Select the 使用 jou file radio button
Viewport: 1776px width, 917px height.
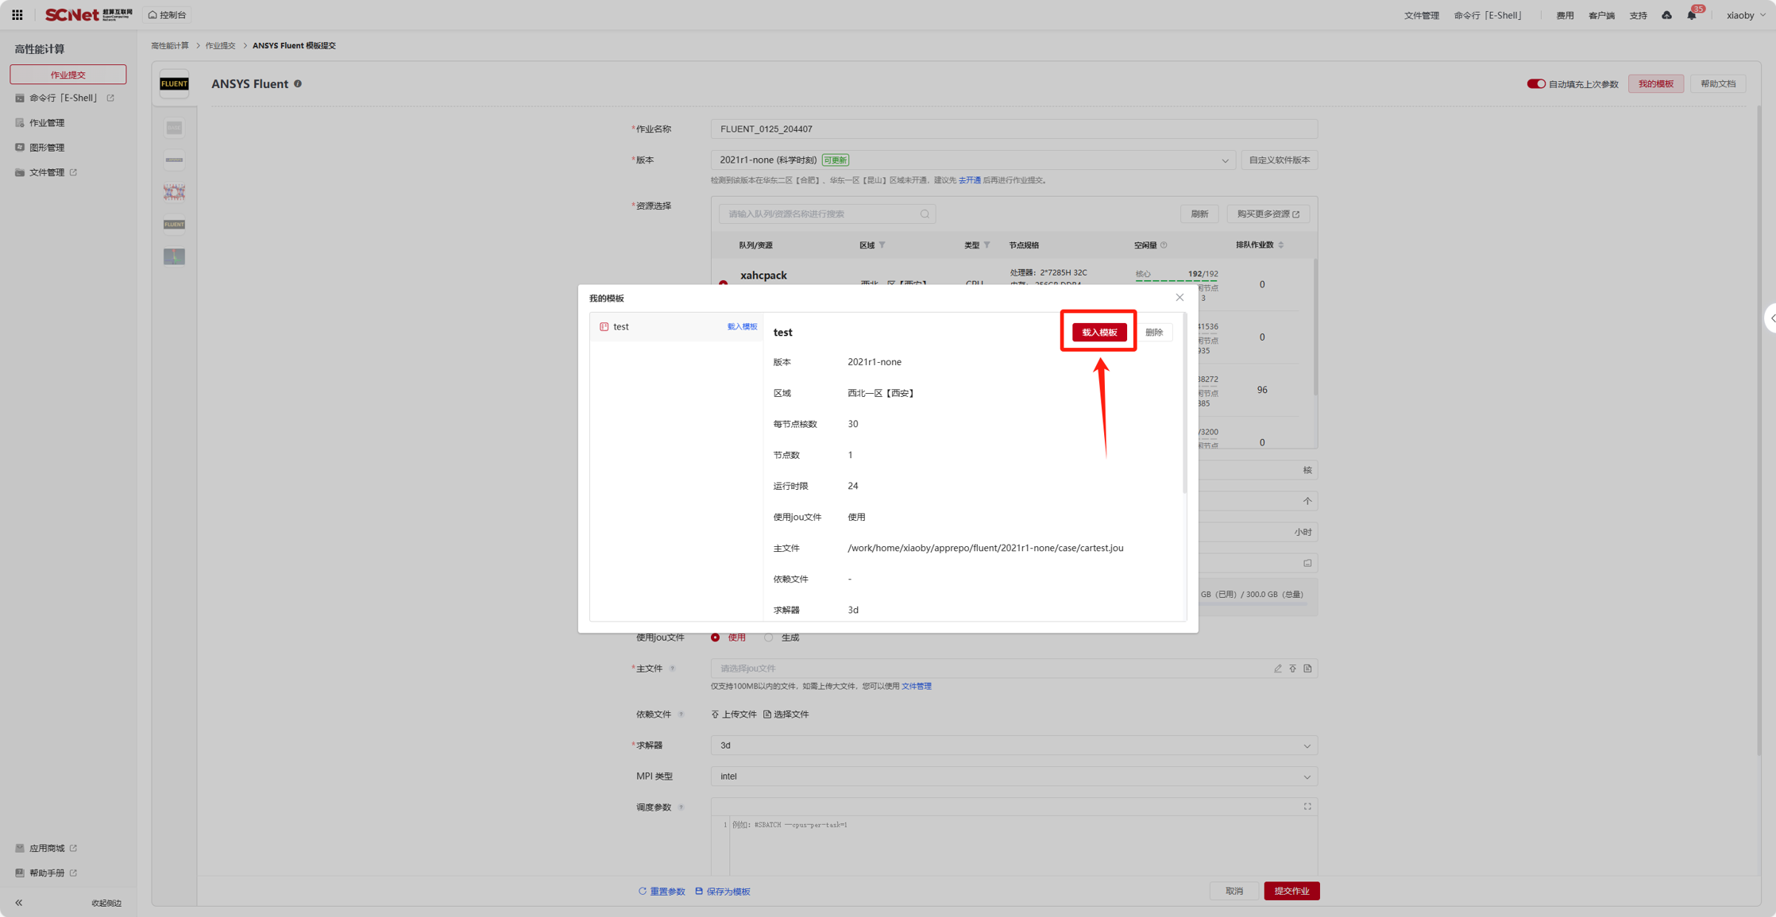[716, 638]
